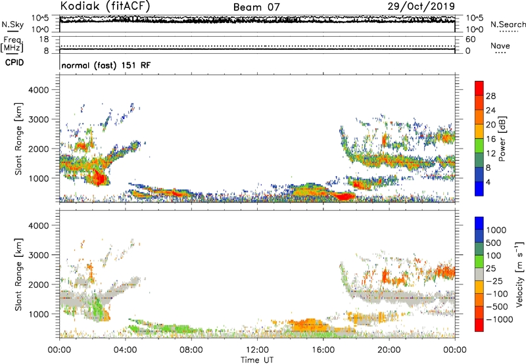Image resolution: width=526 pixels, height=364 pixels.
Task: Click the "Freq. [MHz]" axis label
Action: tap(12, 44)
